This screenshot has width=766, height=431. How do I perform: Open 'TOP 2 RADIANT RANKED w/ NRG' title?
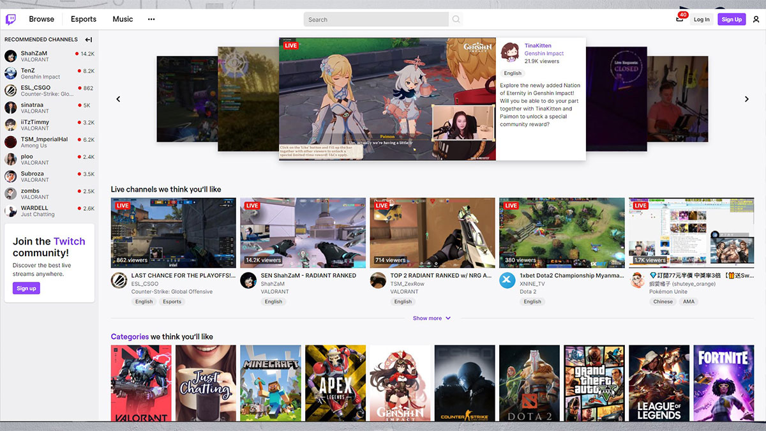coord(441,276)
